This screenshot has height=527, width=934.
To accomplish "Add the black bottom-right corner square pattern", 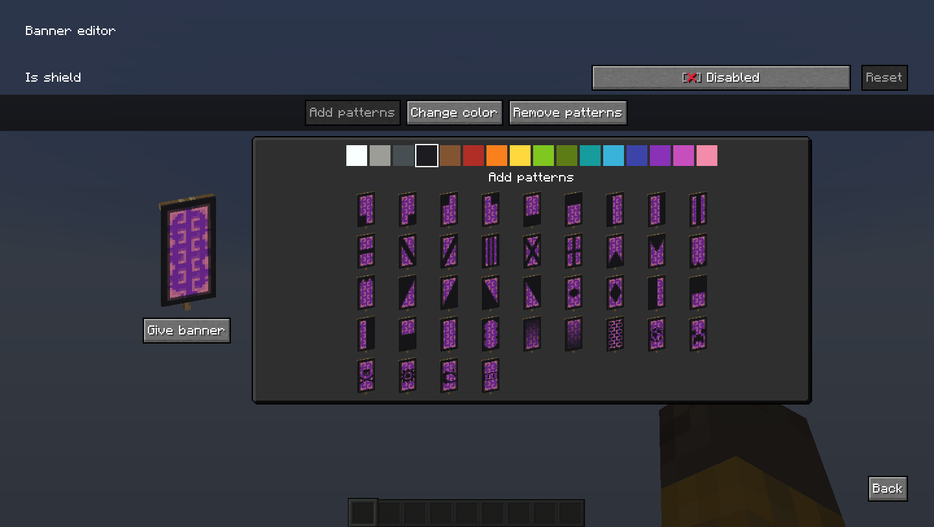I will [407, 209].
